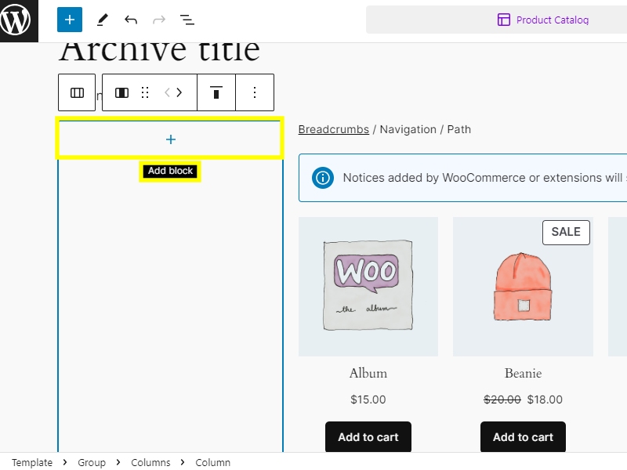The image size is (627, 470).
Task: Add block inside the empty column
Action: pos(170,139)
